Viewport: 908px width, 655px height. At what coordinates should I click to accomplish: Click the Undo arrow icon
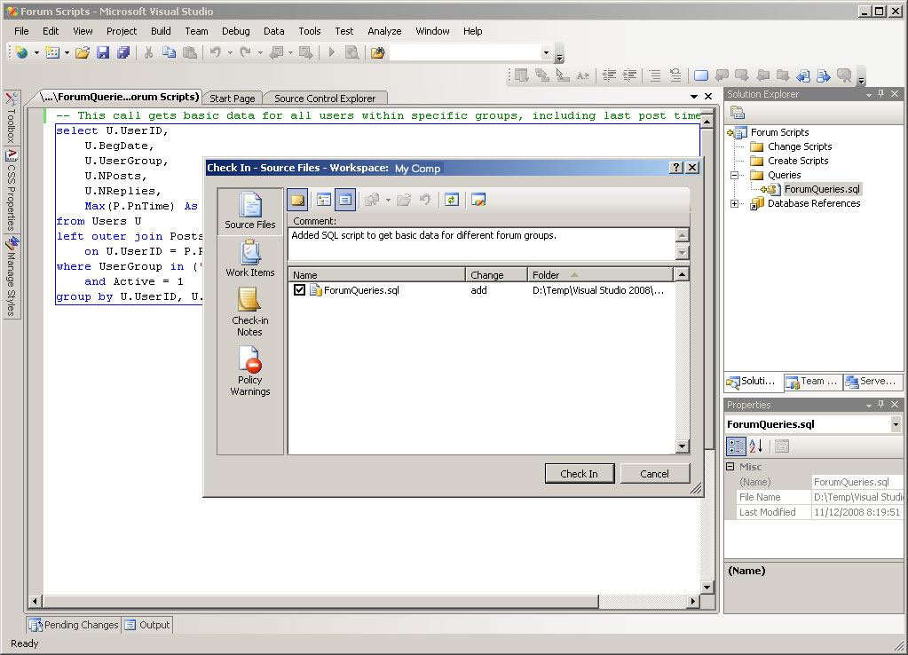(216, 52)
